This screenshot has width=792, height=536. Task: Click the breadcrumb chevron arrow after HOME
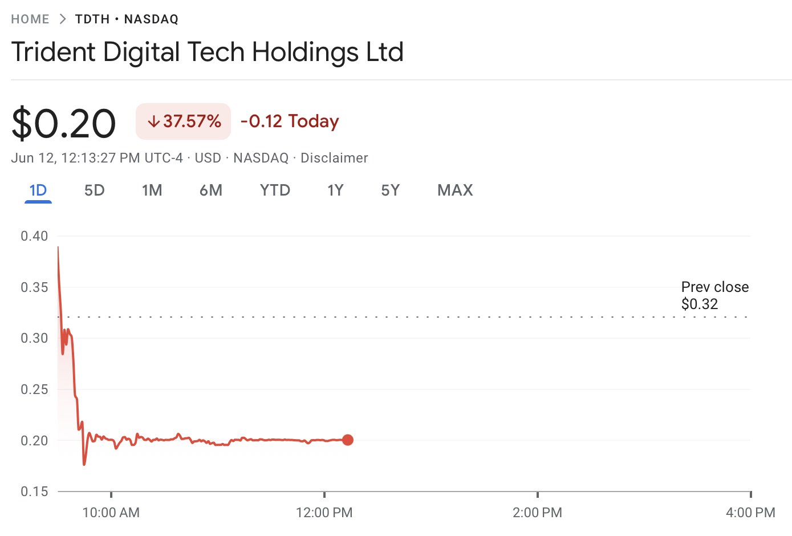coord(63,19)
